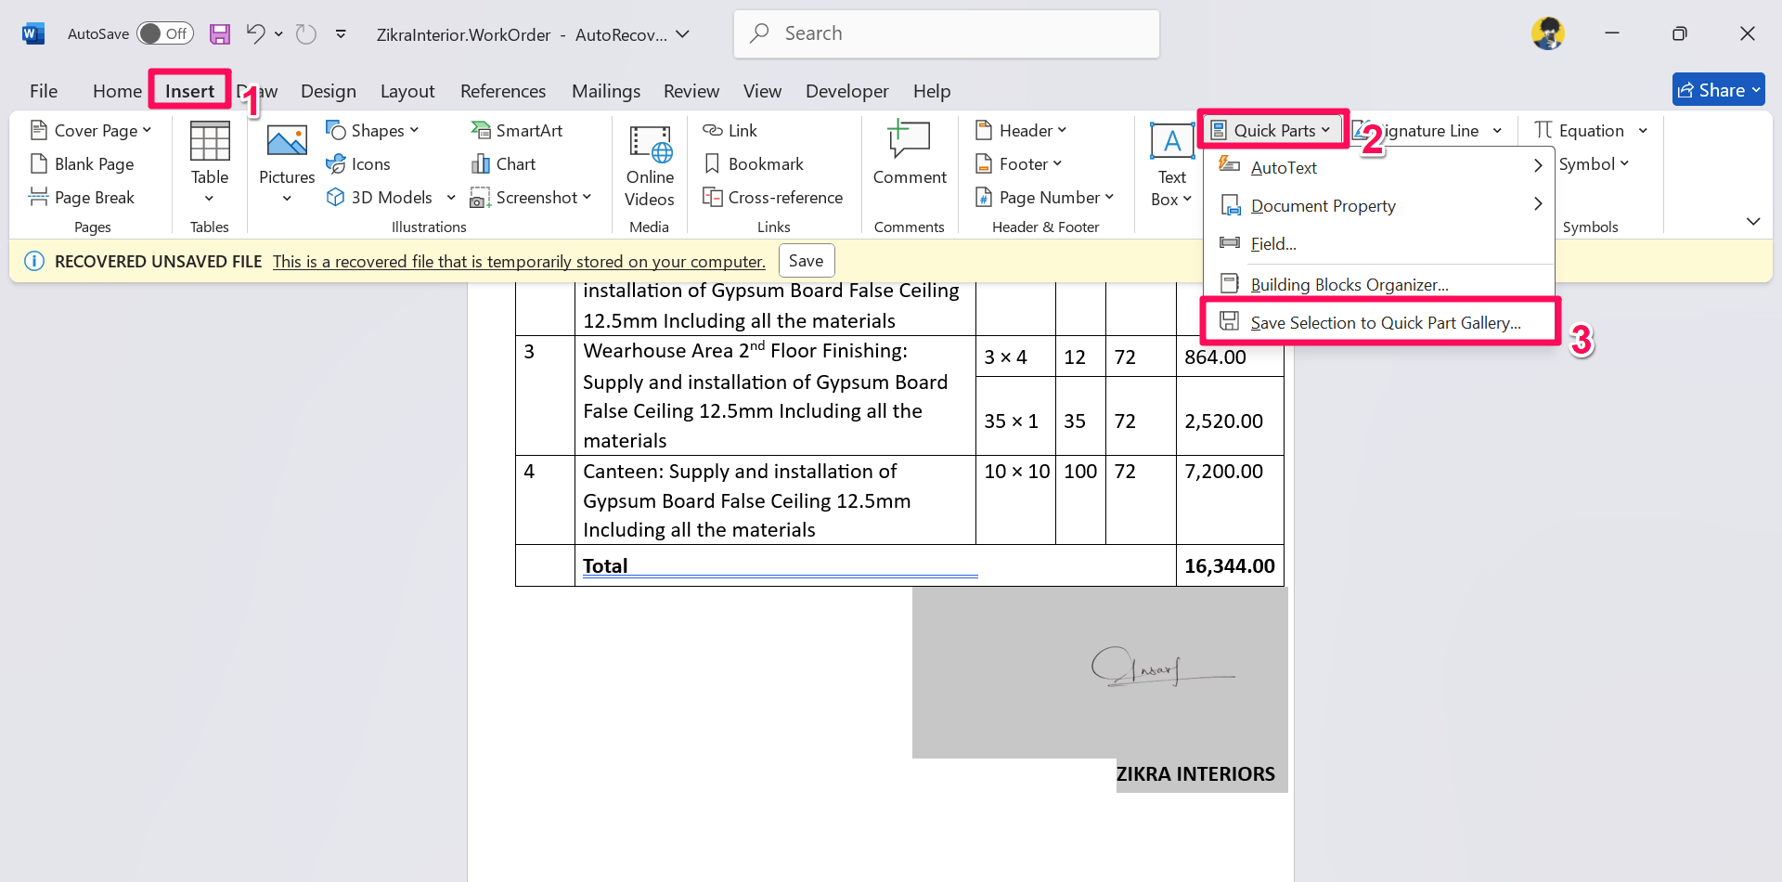Insert a Link
The width and height of the screenshot is (1782, 882).
(x=730, y=131)
